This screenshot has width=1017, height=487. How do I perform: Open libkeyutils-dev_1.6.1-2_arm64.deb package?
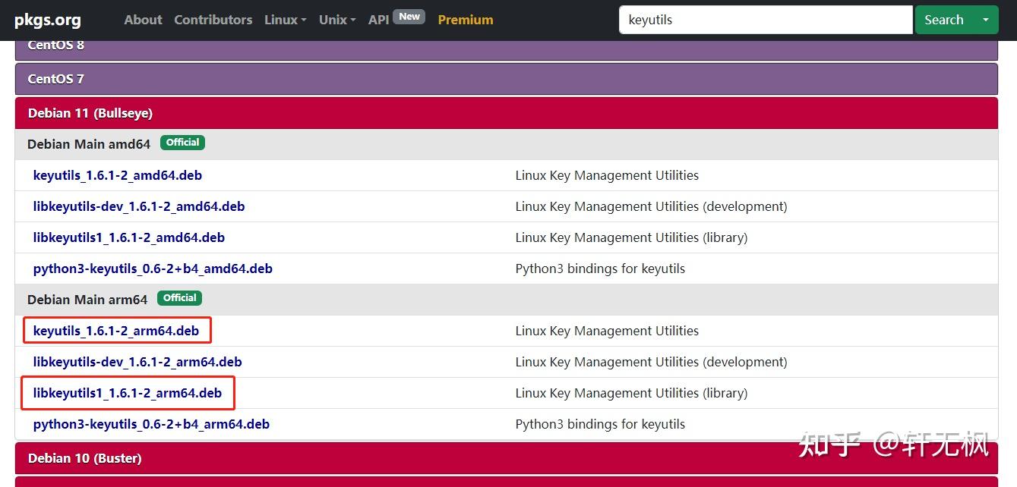pos(137,362)
